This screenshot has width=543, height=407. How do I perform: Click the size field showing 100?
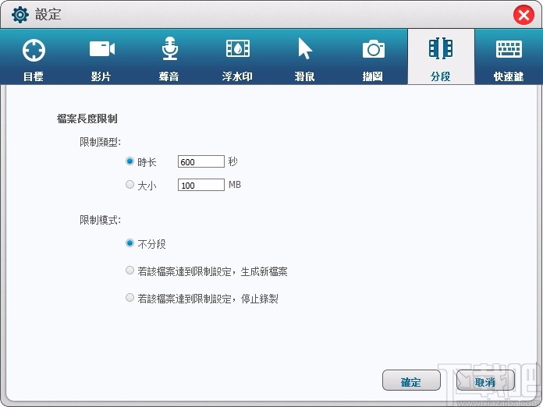coord(201,185)
